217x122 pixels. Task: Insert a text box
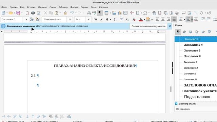(x=125, y=13)
